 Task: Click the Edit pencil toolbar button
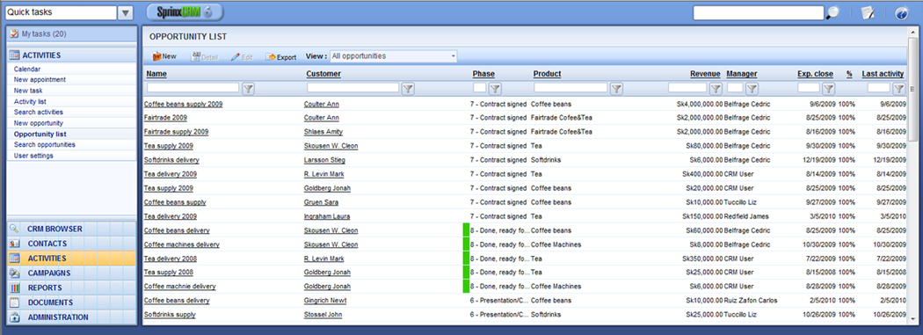click(x=242, y=57)
